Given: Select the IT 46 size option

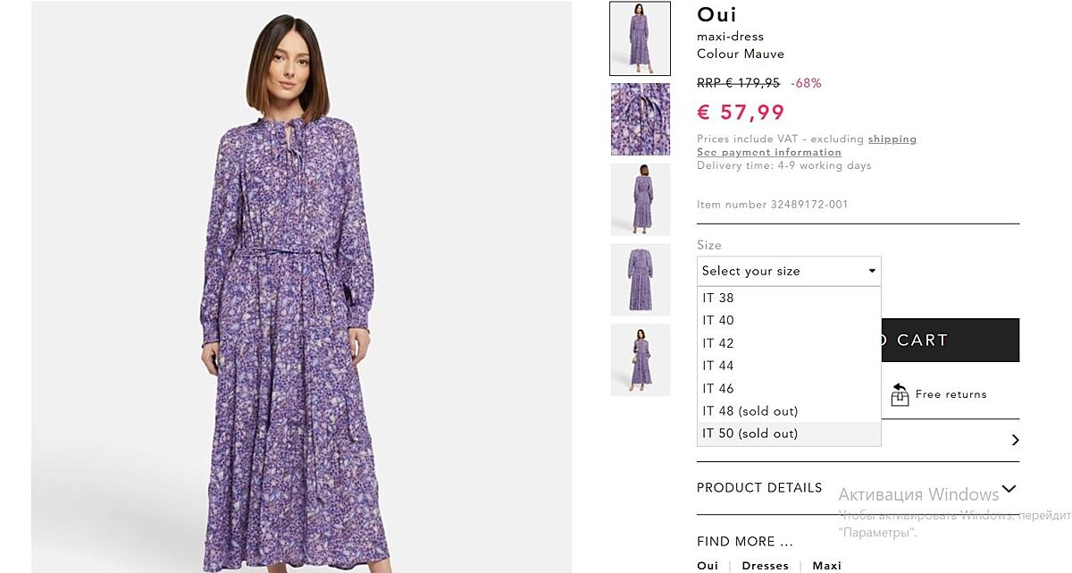Looking at the screenshot, I should coord(718,389).
